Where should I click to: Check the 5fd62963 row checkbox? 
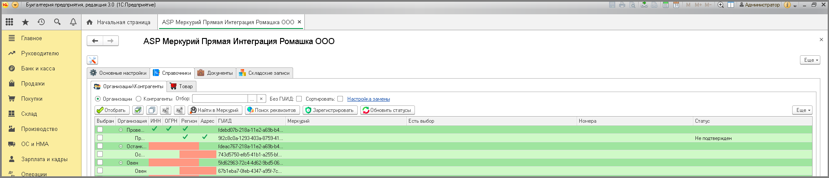(x=100, y=162)
